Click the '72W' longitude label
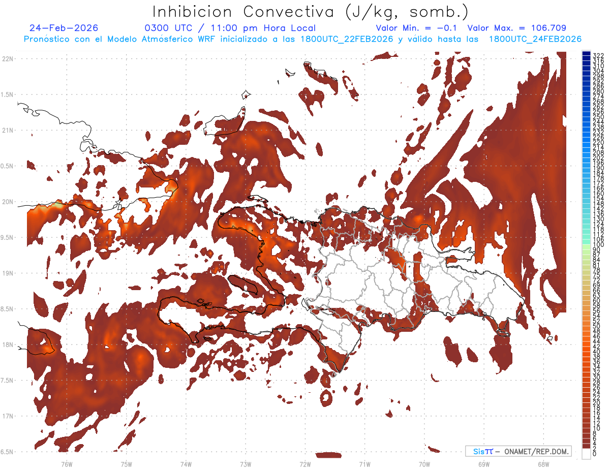610x471 pixels. 305,464
